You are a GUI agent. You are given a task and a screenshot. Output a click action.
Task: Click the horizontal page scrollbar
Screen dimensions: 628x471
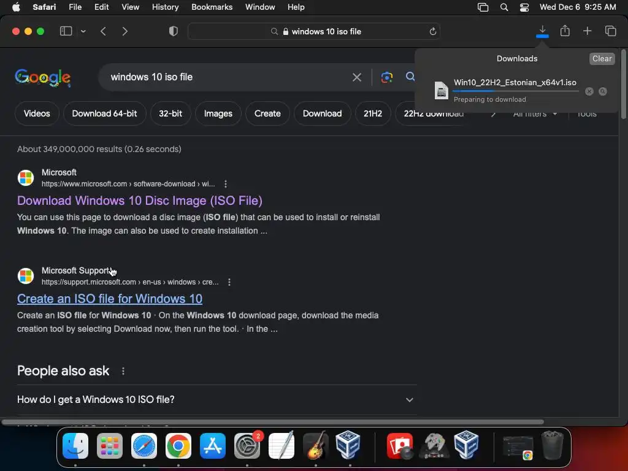tap(272, 422)
